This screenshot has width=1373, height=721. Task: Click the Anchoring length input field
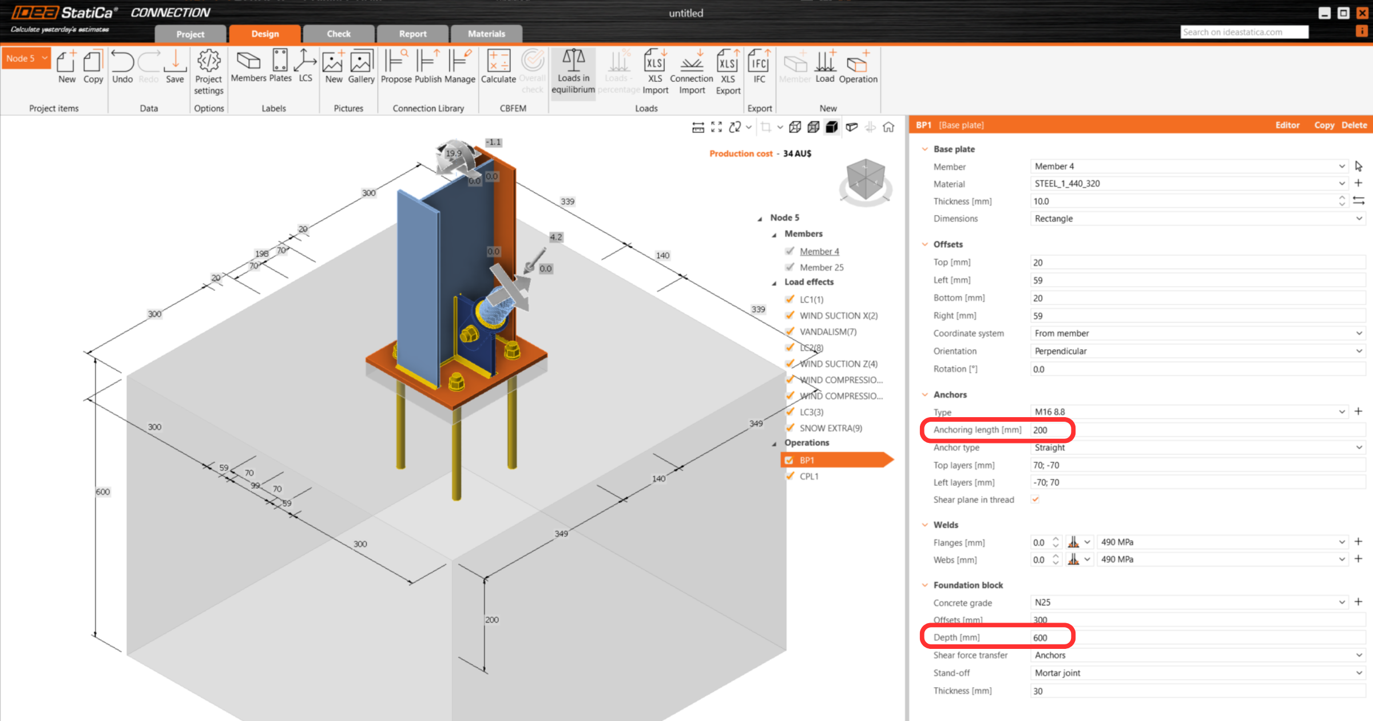click(1196, 430)
